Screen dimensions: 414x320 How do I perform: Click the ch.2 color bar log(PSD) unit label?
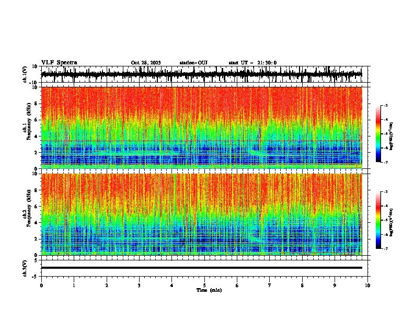tap(392, 223)
